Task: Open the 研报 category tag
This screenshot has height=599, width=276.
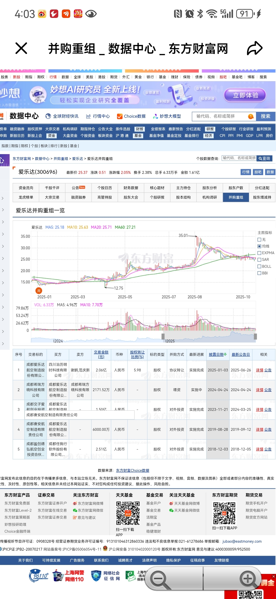Action: [210, 129]
